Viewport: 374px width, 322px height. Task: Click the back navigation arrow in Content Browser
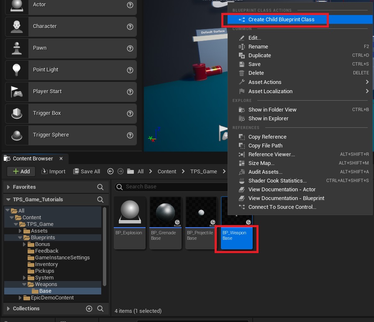click(110, 171)
